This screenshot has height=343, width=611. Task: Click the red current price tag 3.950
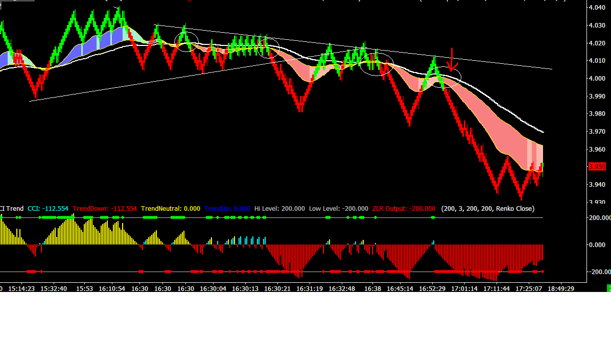[597, 166]
